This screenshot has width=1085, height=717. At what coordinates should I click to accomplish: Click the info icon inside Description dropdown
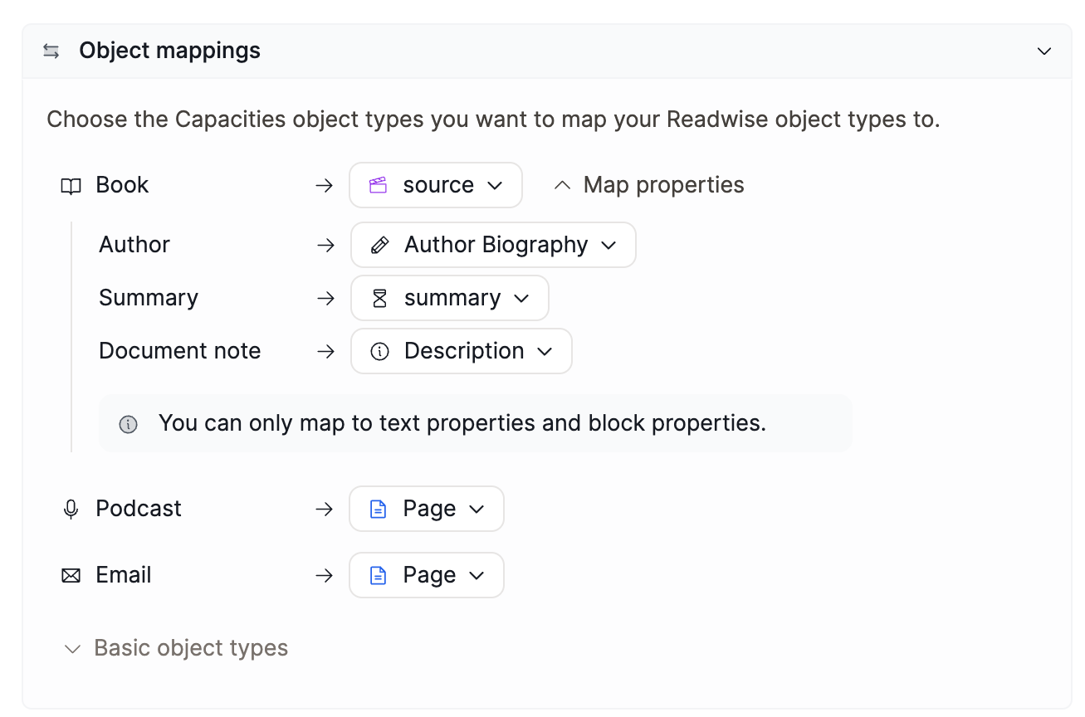[x=380, y=351]
